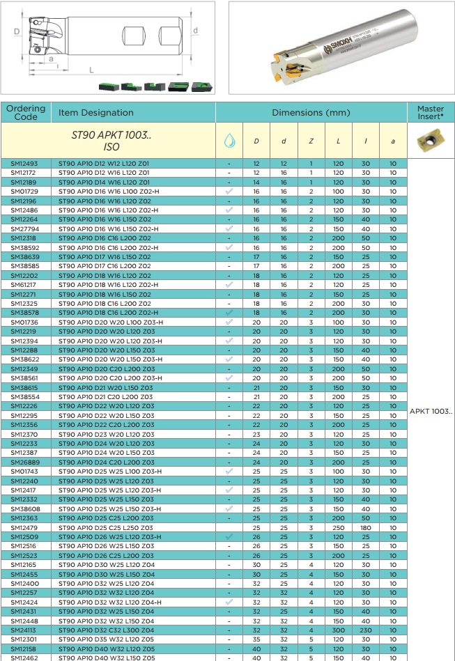Viewport: 455px width, 661px height.
Task: Click the last green workpiece shape icon
Action: pos(201,87)
